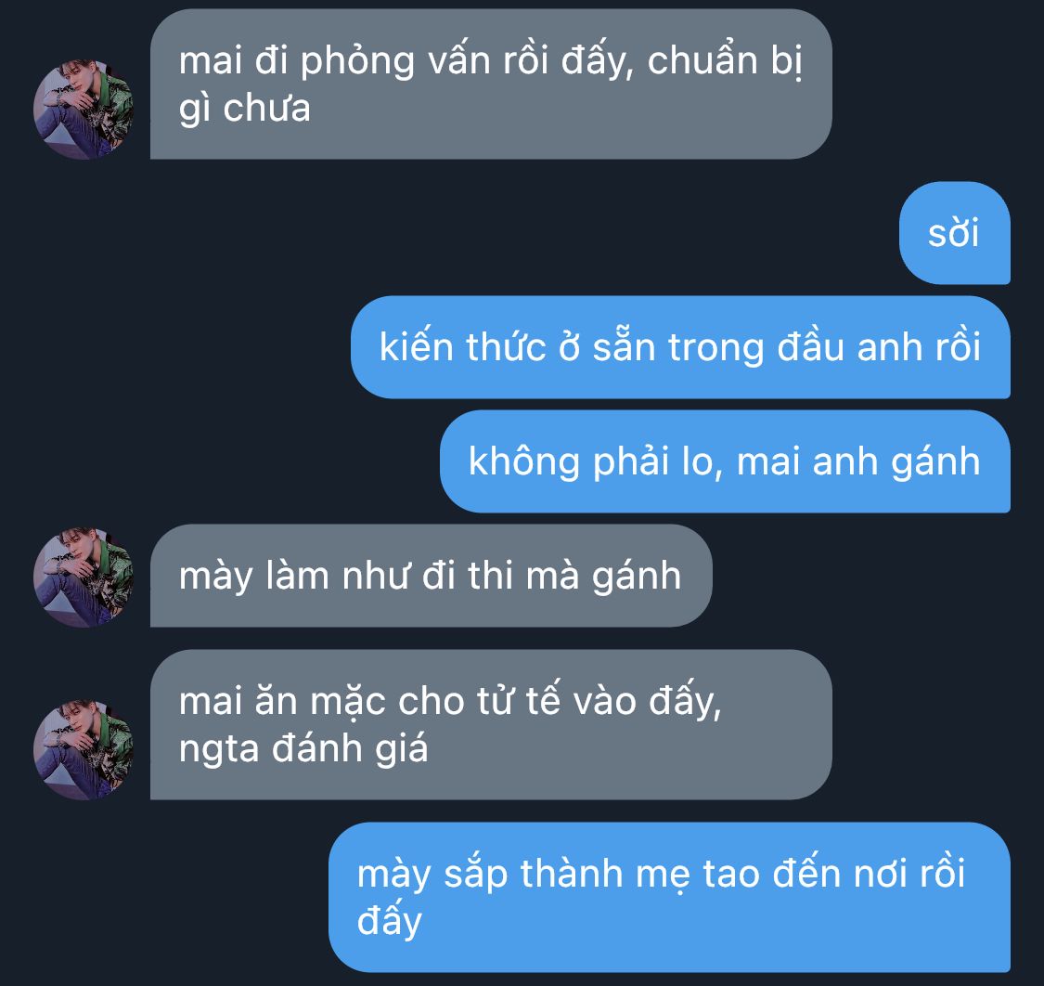
Task: Tap the gray 'mày làm như đi thi mà gánh' bubble
Action: pyautogui.click(x=432, y=576)
